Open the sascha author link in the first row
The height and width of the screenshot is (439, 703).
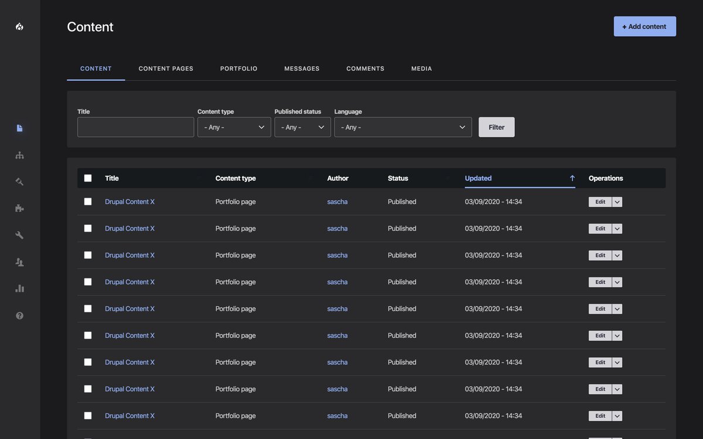pos(337,201)
